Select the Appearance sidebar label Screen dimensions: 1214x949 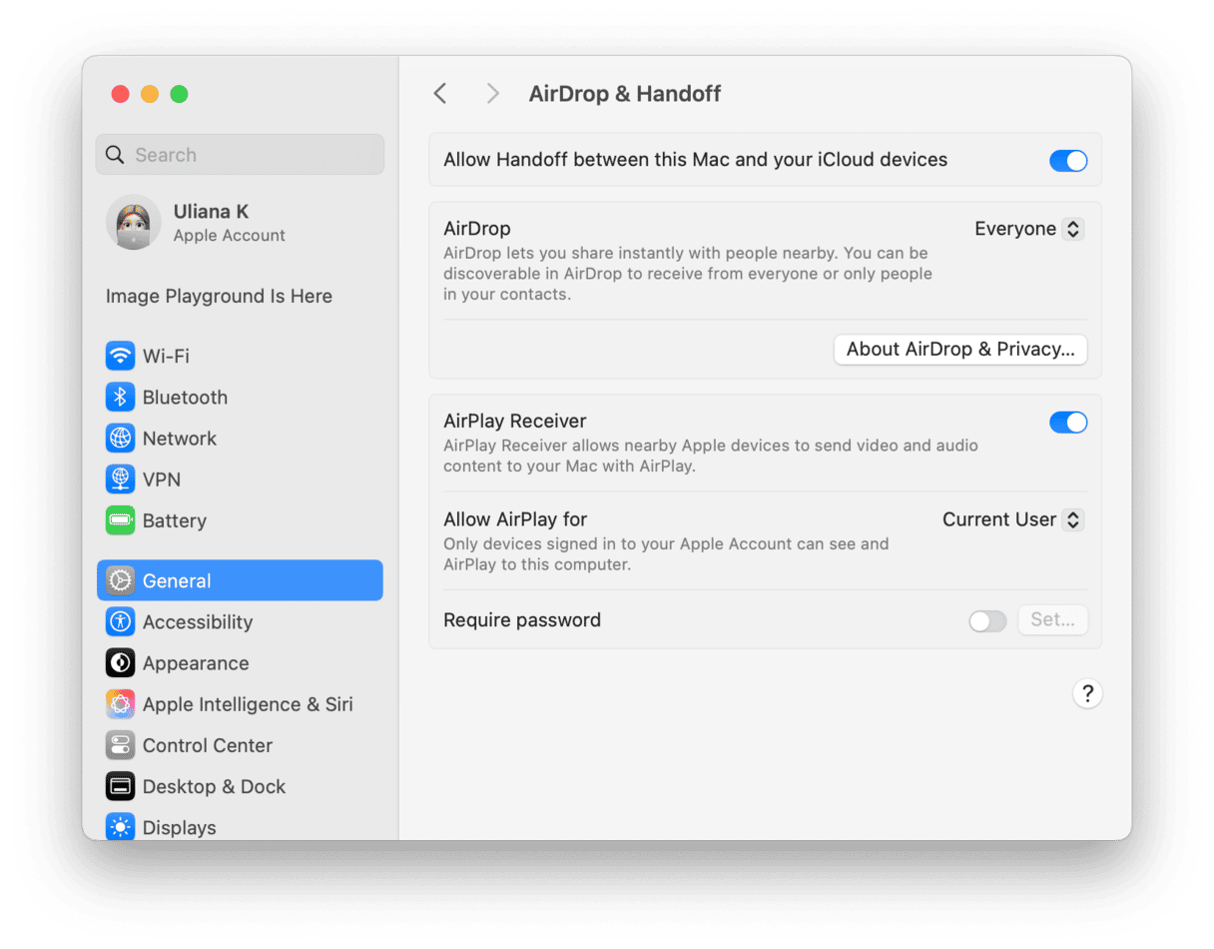[x=196, y=663]
